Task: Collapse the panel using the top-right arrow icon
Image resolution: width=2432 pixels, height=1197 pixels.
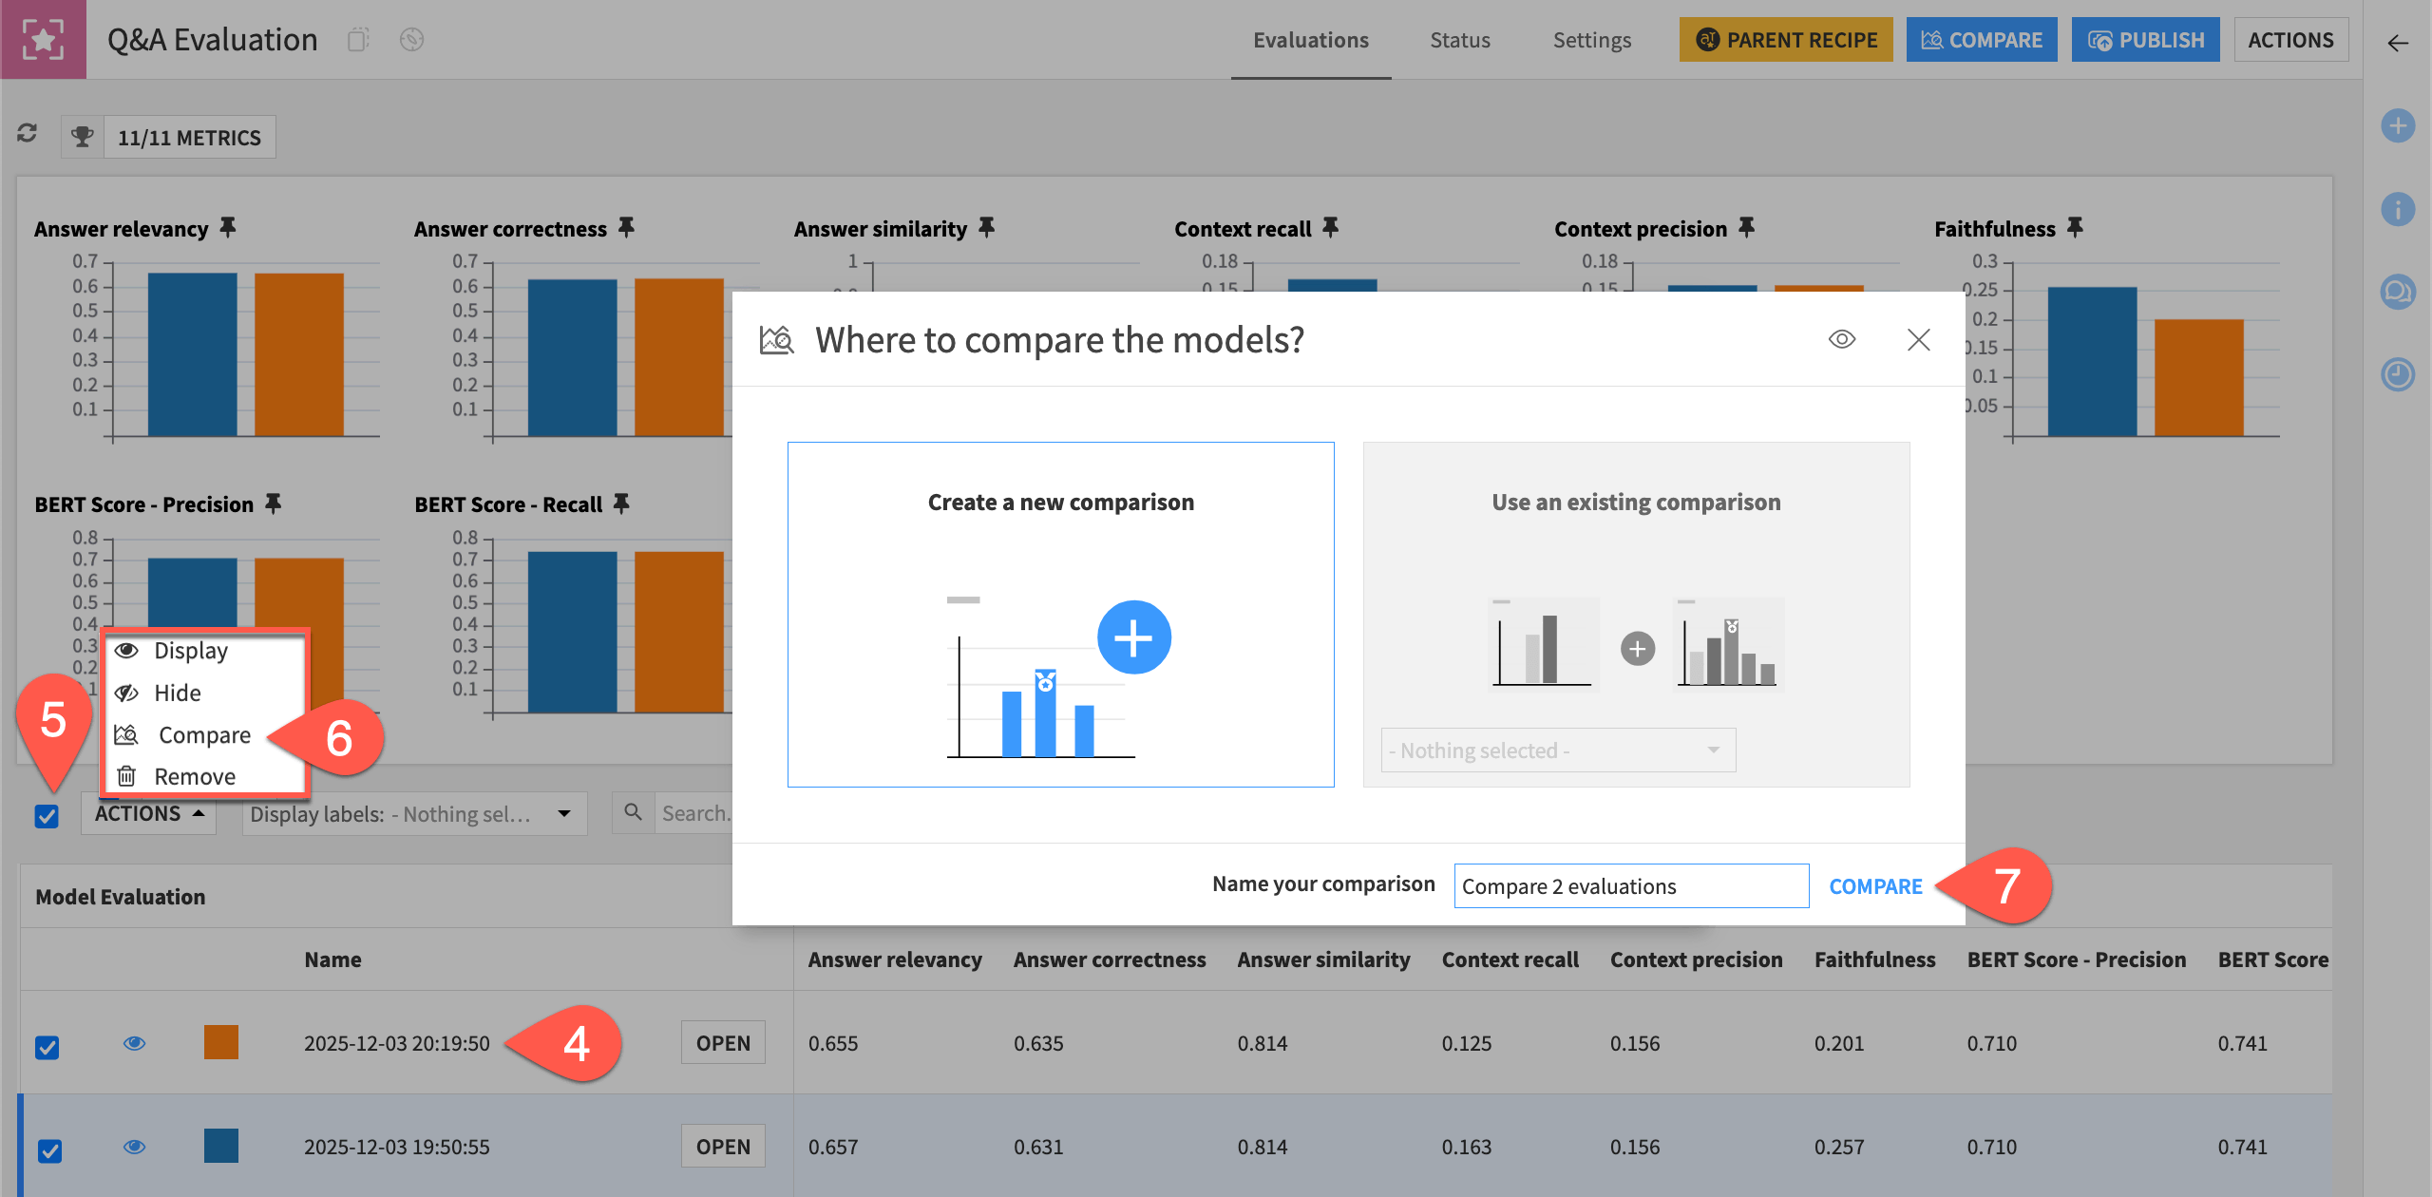Action: click(x=2398, y=43)
